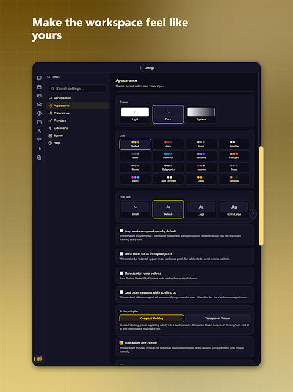Viewport: 293px width, 392px height.
Task: Switch activity display to Transparent Stream
Action: click(x=218, y=318)
